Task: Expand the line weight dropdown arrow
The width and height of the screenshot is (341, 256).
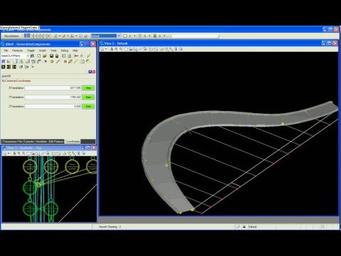Action: (164, 36)
